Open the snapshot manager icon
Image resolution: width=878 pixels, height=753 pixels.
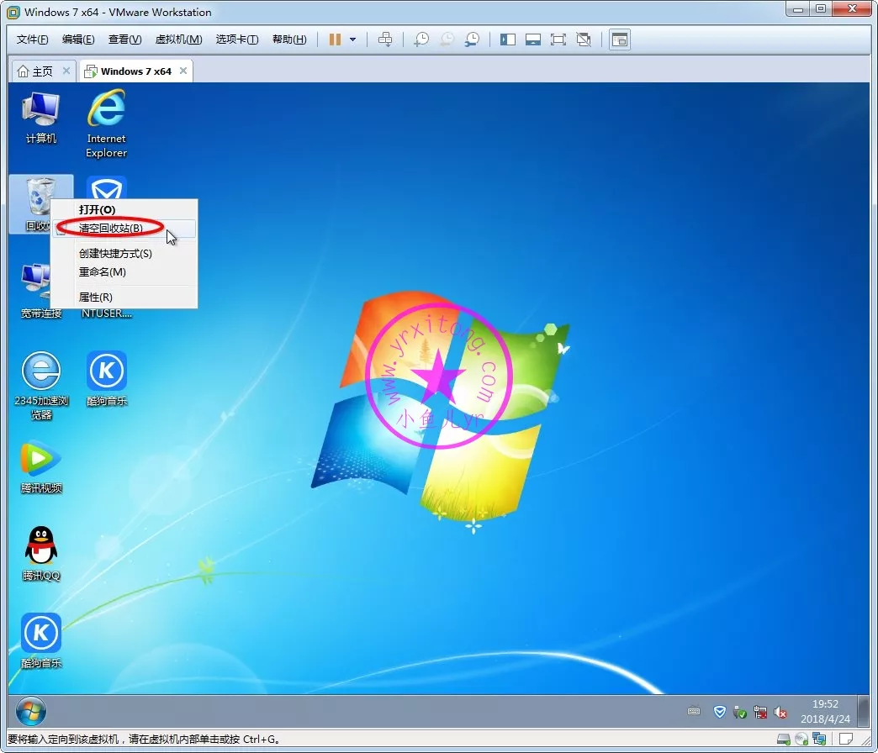point(473,39)
